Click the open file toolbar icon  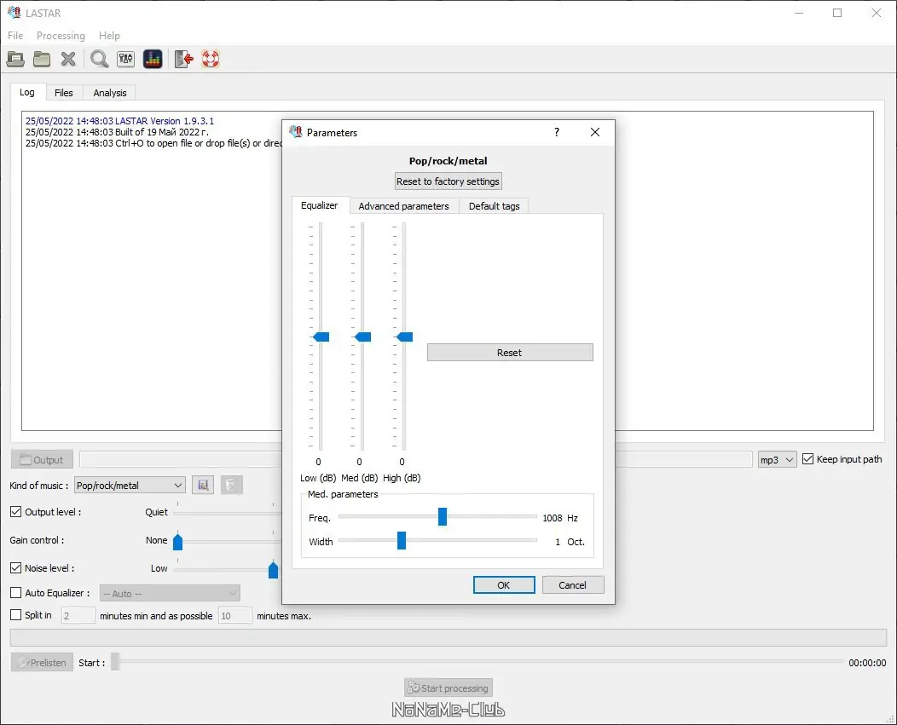coord(15,59)
